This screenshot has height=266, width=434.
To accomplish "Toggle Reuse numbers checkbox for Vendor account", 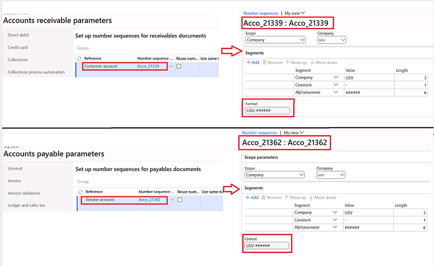I will point(180,200).
